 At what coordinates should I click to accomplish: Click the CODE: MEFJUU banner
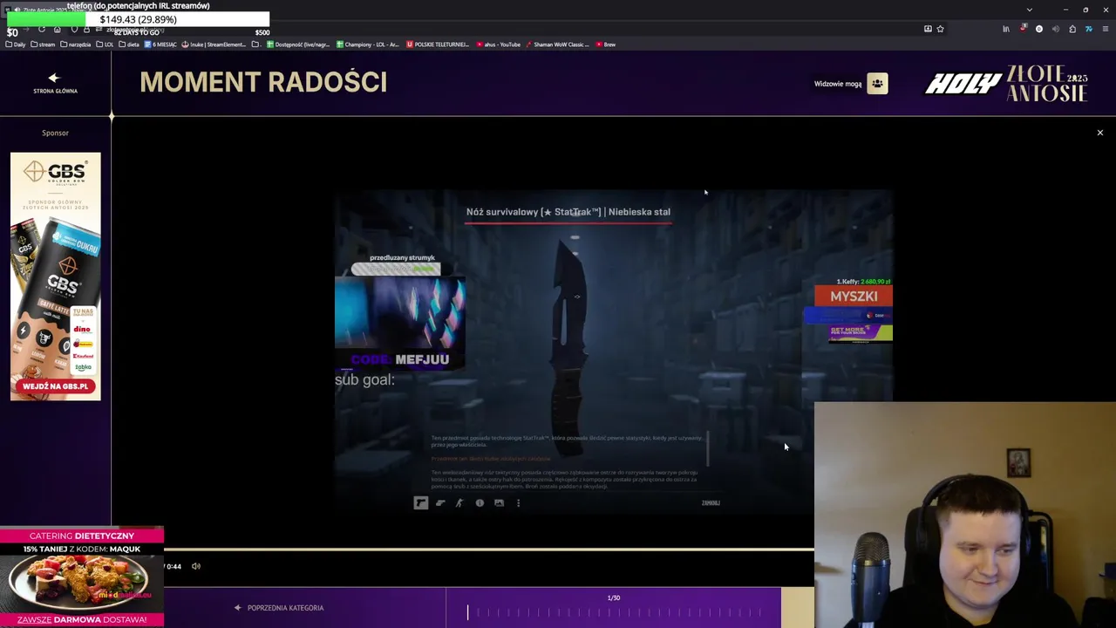pyautogui.click(x=401, y=359)
